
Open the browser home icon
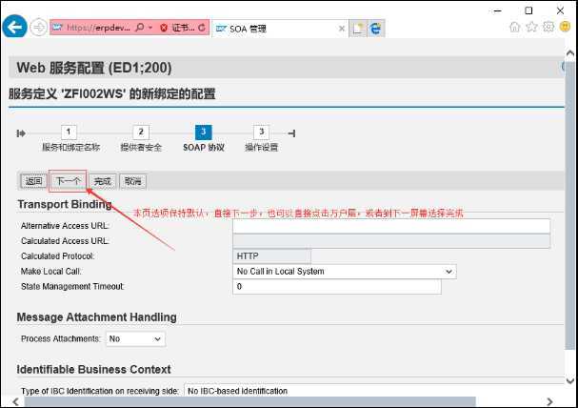514,27
